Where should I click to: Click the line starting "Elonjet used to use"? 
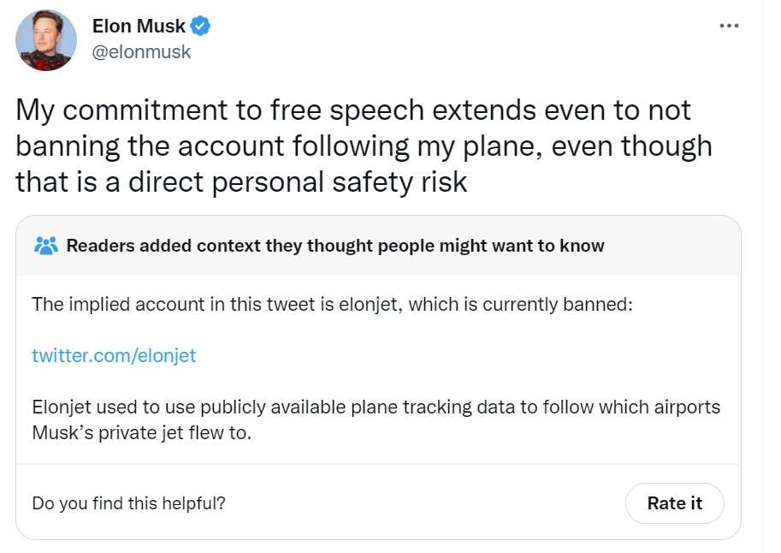click(x=376, y=407)
